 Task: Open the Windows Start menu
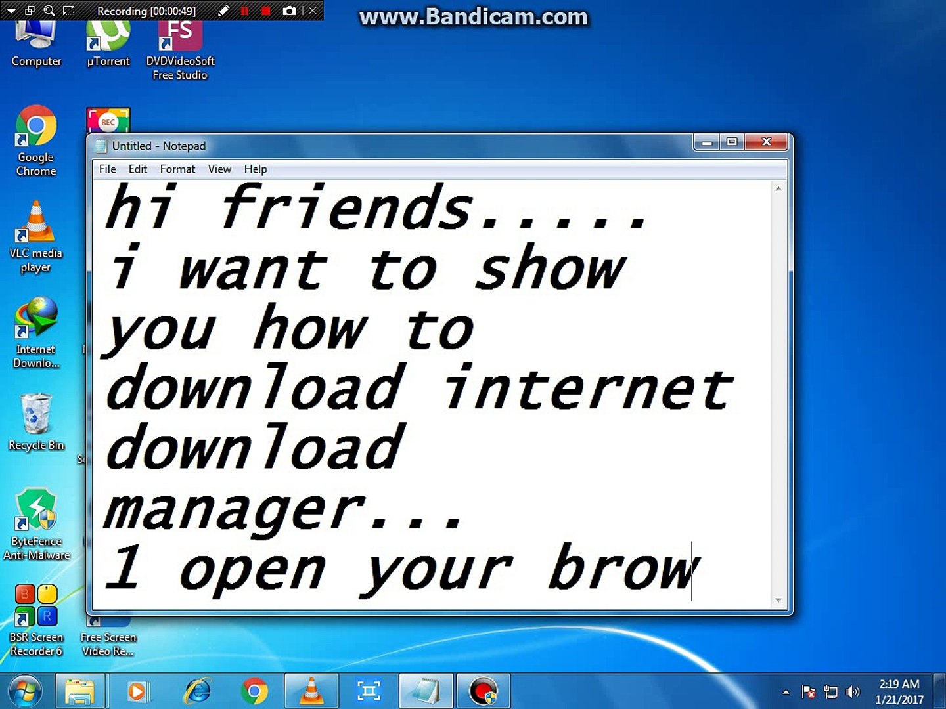coord(26,691)
